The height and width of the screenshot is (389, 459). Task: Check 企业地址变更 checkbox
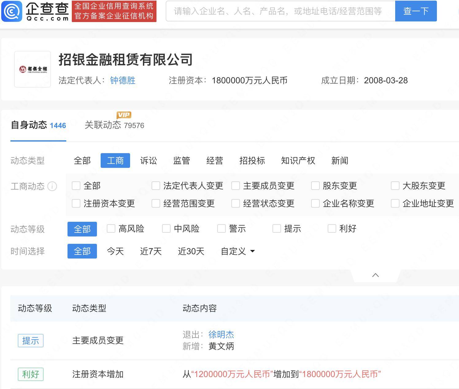click(395, 203)
